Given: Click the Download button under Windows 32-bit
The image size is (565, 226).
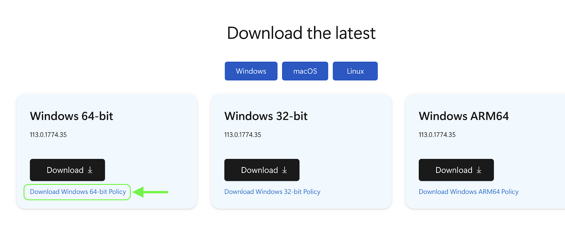Looking at the screenshot, I should coord(262,170).
